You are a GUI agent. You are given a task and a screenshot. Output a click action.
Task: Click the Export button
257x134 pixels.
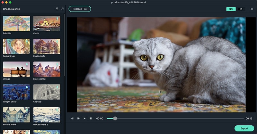[244, 128]
